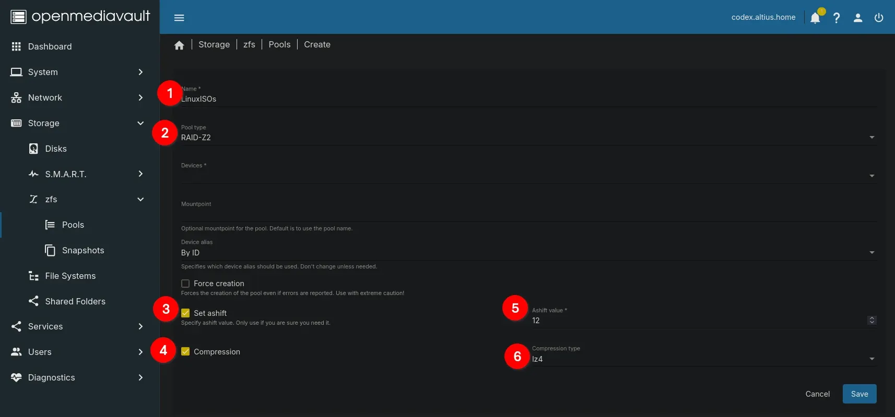
Task: Go to zfs breadcrumb link
Action: [249, 45]
